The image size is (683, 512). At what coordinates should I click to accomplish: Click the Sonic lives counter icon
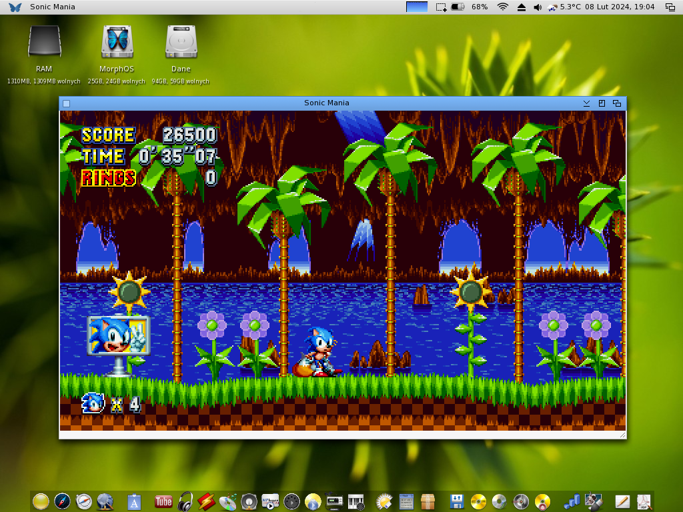click(x=93, y=403)
